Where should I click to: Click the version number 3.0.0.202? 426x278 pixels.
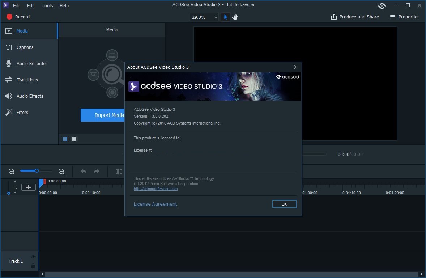(160, 116)
